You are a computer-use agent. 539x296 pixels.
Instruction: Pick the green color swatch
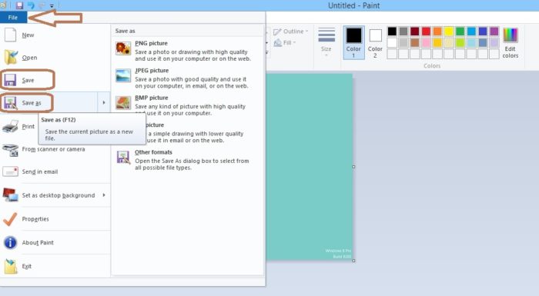coord(460,32)
